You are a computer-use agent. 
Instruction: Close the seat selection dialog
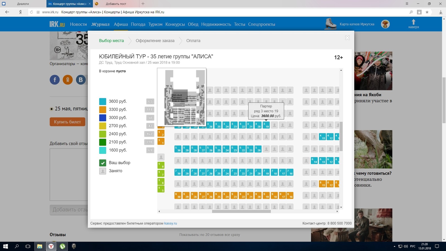click(x=347, y=38)
